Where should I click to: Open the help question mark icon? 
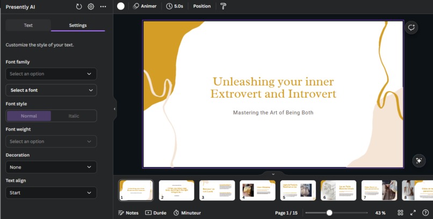[x=425, y=213]
